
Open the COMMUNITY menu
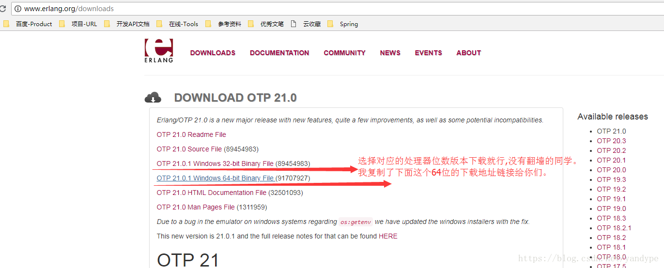pyautogui.click(x=344, y=53)
